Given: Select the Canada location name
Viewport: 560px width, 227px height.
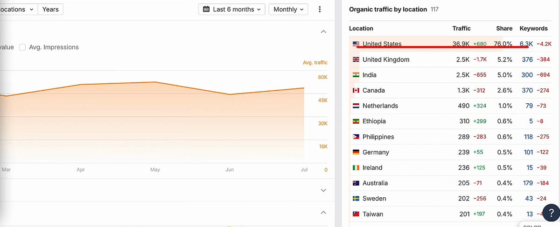Looking at the screenshot, I should (x=374, y=90).
